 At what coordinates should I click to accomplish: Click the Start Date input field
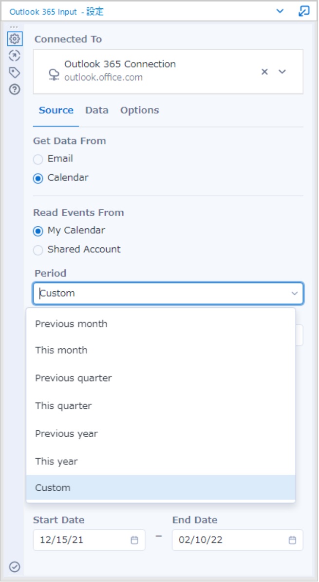[x=89, y=540]
